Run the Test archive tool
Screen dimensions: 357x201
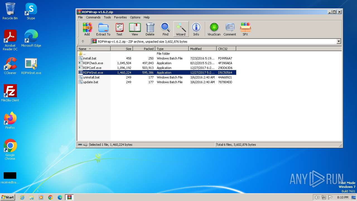(x=119, y=29)
